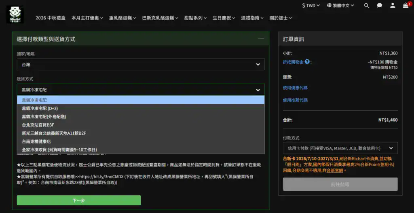Open the chat message bubble icon

point(379,6)
